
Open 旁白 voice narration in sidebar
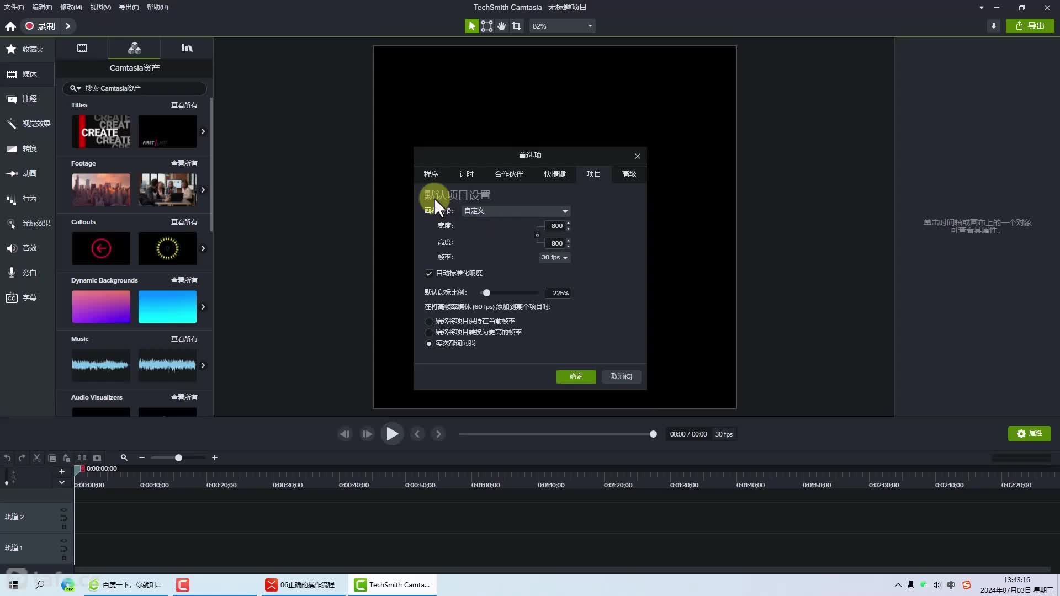[28, 273]
